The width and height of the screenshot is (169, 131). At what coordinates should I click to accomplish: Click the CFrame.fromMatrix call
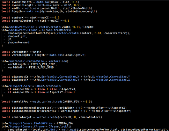coord(56,30)
